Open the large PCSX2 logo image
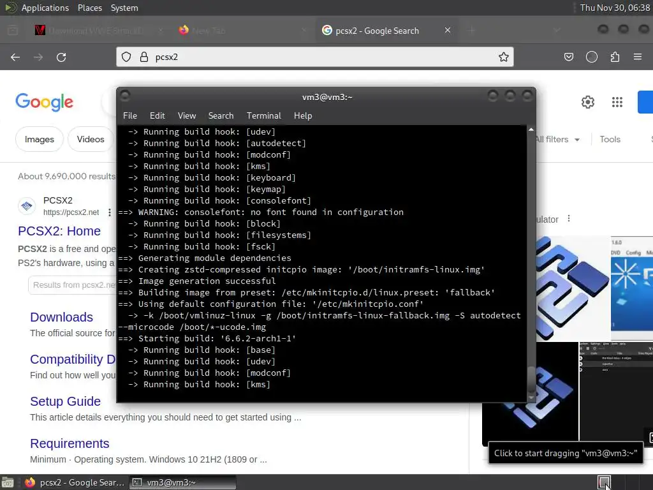 [x=573, y=288]
